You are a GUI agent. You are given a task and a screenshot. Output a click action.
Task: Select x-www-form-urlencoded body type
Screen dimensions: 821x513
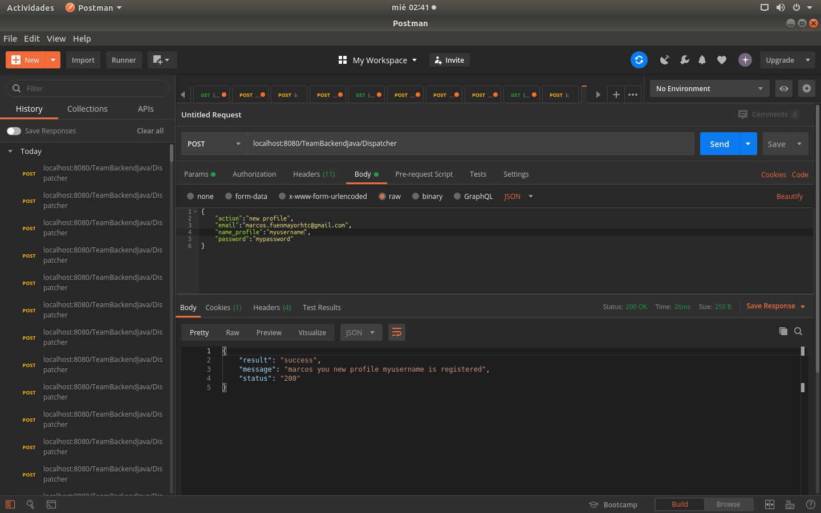coord(282,196)
